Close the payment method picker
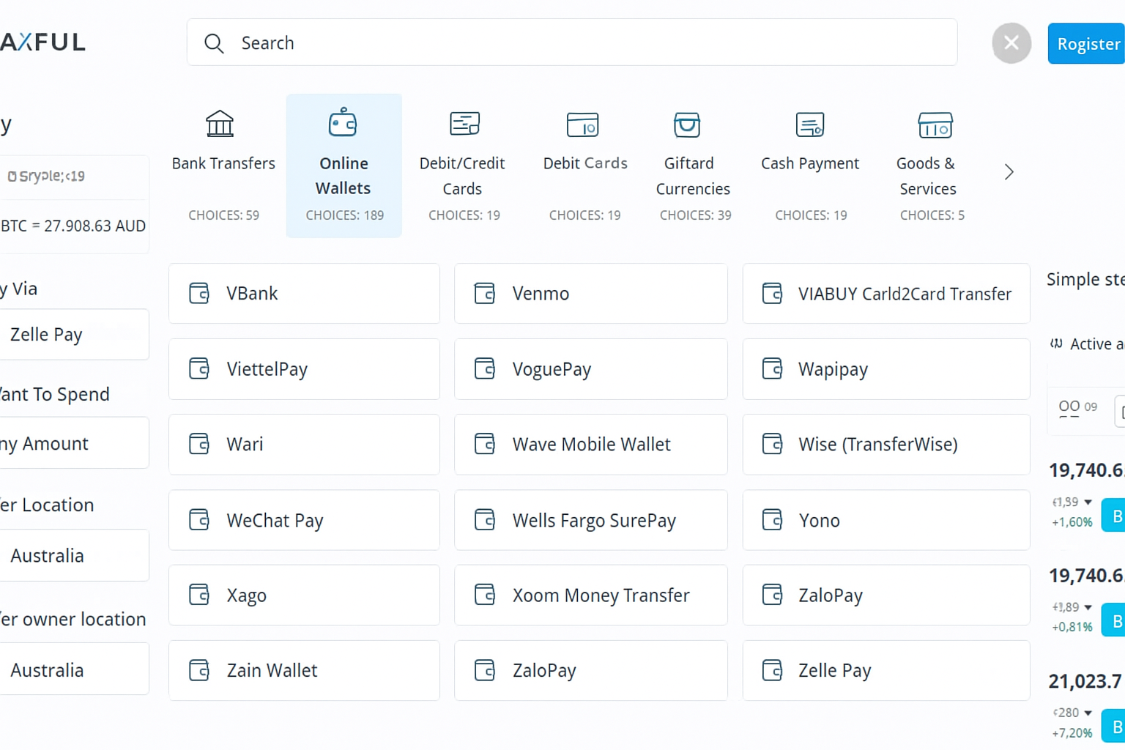 pyautogui.click(x=1011, y=43)
